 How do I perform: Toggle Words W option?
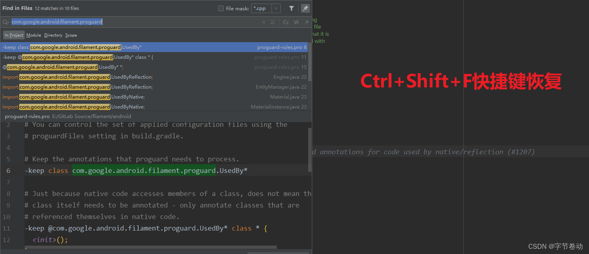click(296, 22)
